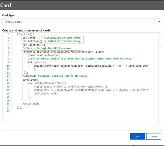The width and height of the screenshot is (166, 146).
Task: Click string "(Co-Pay will be $25)"
Action: pos(133,90)
